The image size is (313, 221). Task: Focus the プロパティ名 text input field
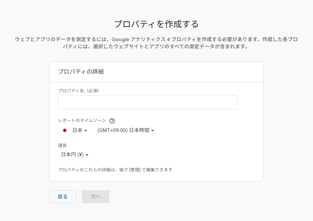click(147, 102)
